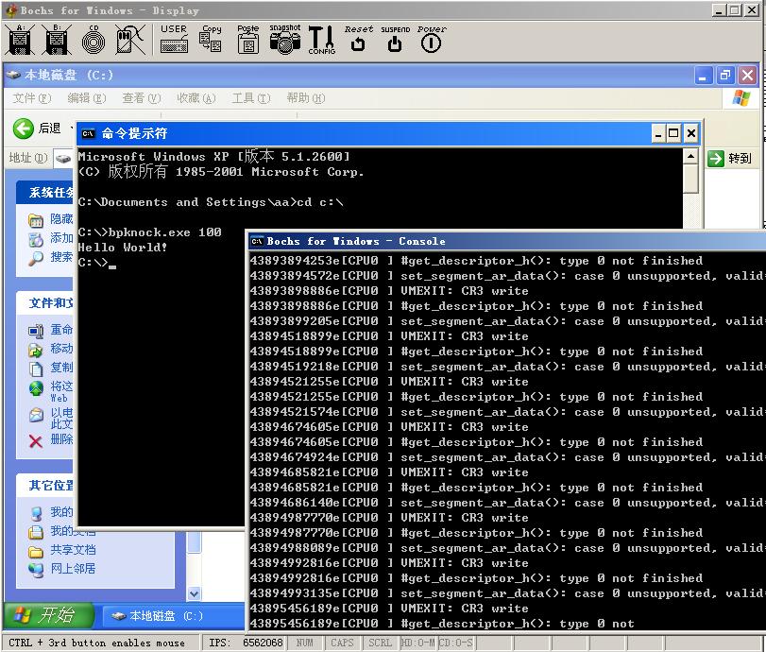
Task: Click 'Hello World!' output in command prompt
Action: pyautogui.click(x=123, y=248)
